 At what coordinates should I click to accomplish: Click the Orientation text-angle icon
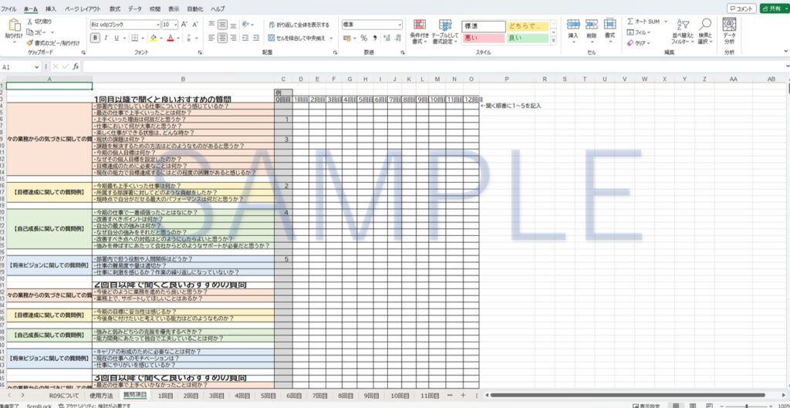(245, 24)
